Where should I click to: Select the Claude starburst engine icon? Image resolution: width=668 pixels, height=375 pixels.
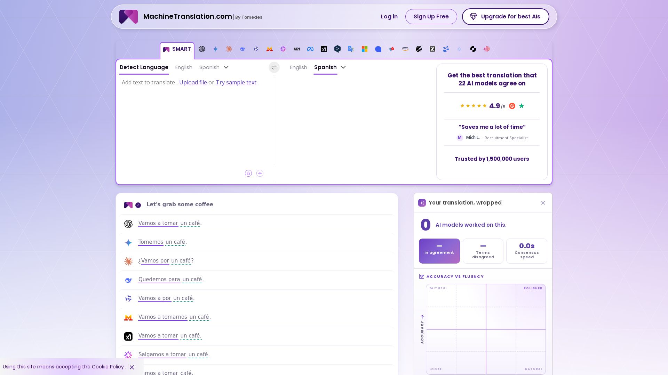click(x=229, y=49)
